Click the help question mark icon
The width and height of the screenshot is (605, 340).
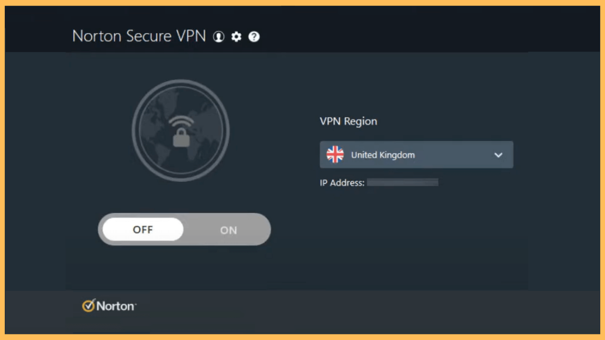click(254, 37)
